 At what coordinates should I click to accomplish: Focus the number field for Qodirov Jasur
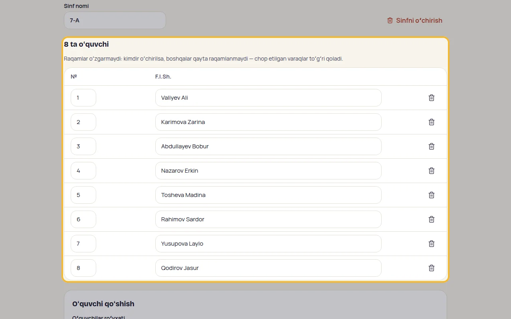click(83, 268)
